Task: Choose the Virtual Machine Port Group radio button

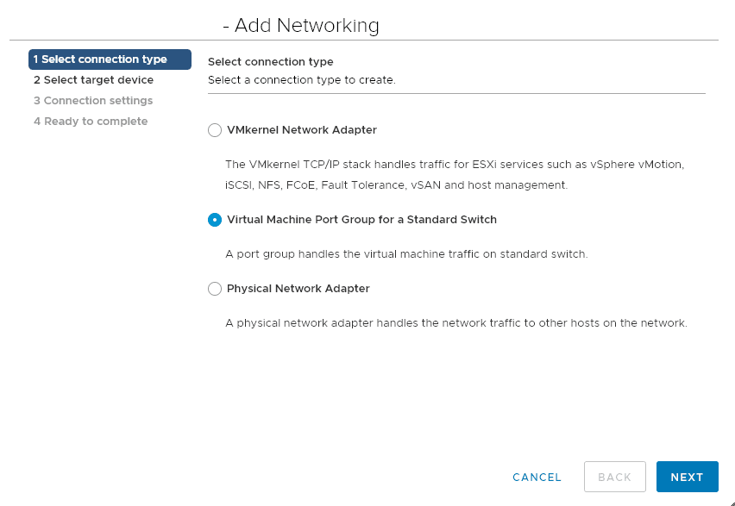Action: click(x=215, y=220)
